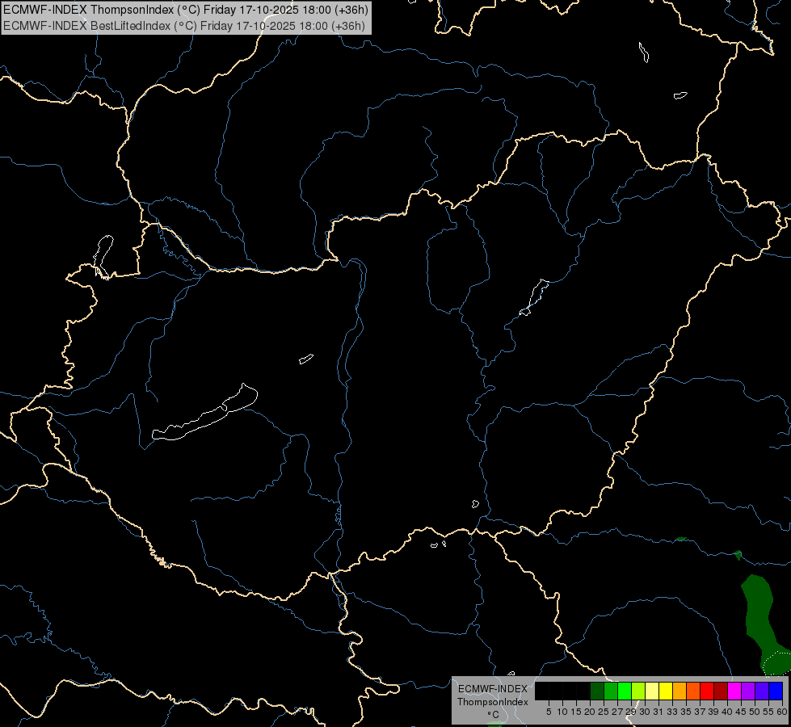
Task: Click the Lake Neusiedl outline near western border
Action: point(103,257)
